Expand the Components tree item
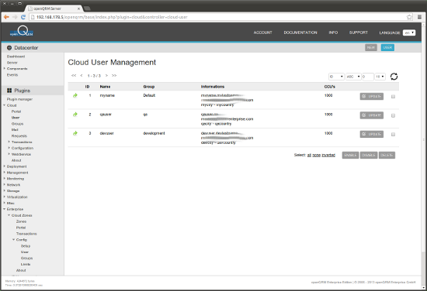Screen dimensions: 427x291 (5, 68)
